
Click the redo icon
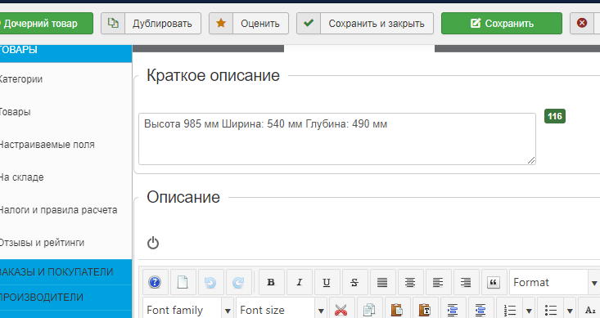point(238,283)
